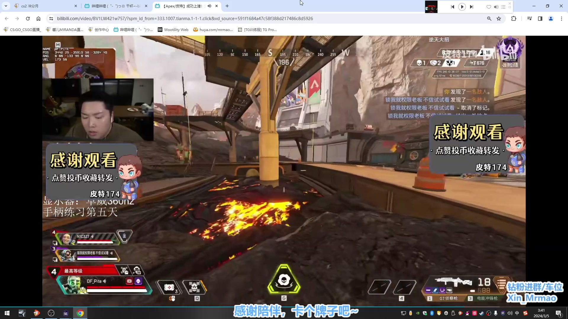
Task: Open Chrome media controls
Action: coord(530,19)
